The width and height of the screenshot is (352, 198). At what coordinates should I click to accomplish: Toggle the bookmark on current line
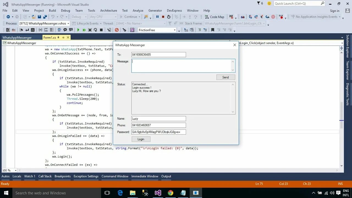[213, 30]
